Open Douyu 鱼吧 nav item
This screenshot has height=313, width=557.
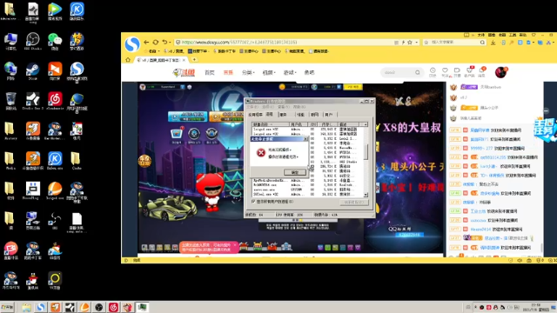309,72
